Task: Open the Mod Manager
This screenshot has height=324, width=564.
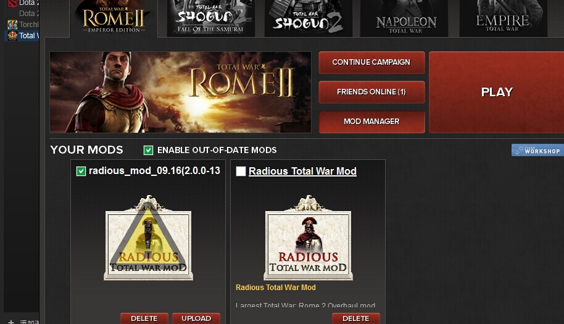Action: (371, 122)
